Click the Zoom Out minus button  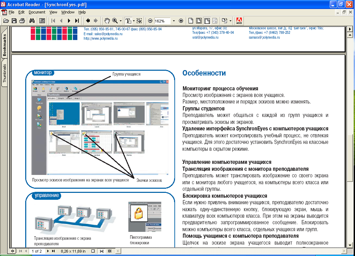tap(150, 21)
